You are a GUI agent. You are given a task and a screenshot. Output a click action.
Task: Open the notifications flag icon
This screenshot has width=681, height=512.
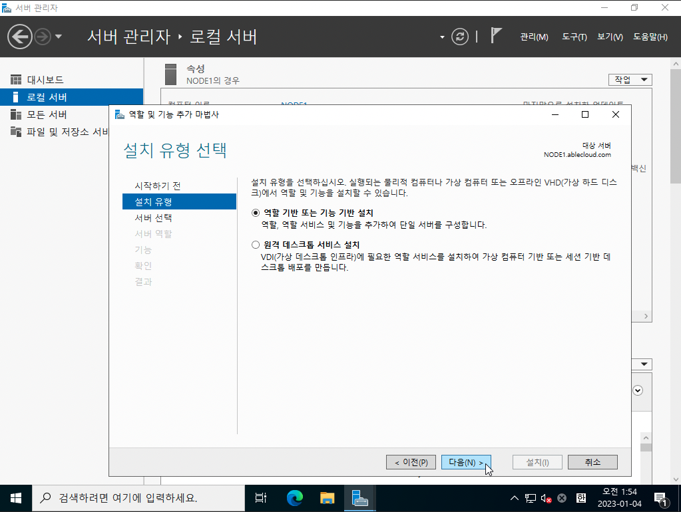coord(496,36)
